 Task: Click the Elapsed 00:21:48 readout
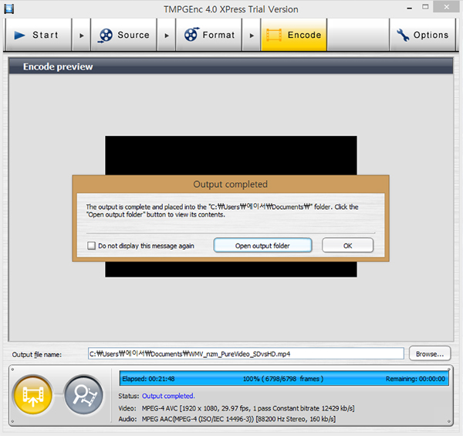(x=148, y=379)
